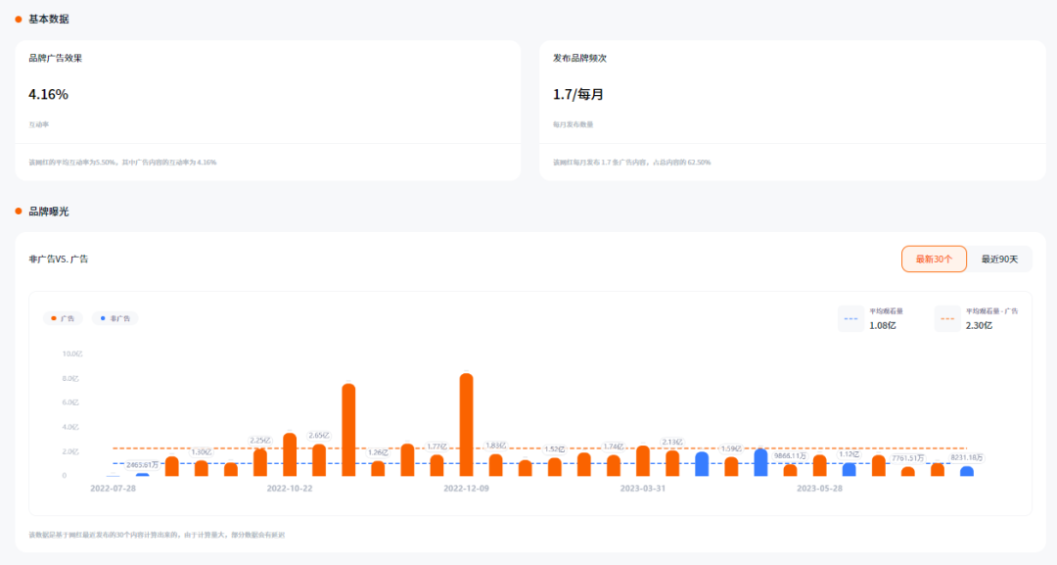
Task: Toggle the blue 非广告 legend series
Action: [115, 318]
